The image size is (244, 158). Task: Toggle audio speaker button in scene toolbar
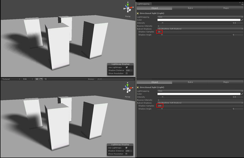tap(45, 79)
